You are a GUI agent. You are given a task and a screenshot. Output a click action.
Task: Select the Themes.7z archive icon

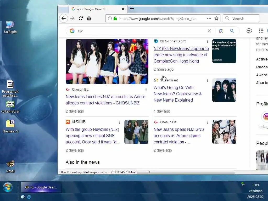(10, 126)
